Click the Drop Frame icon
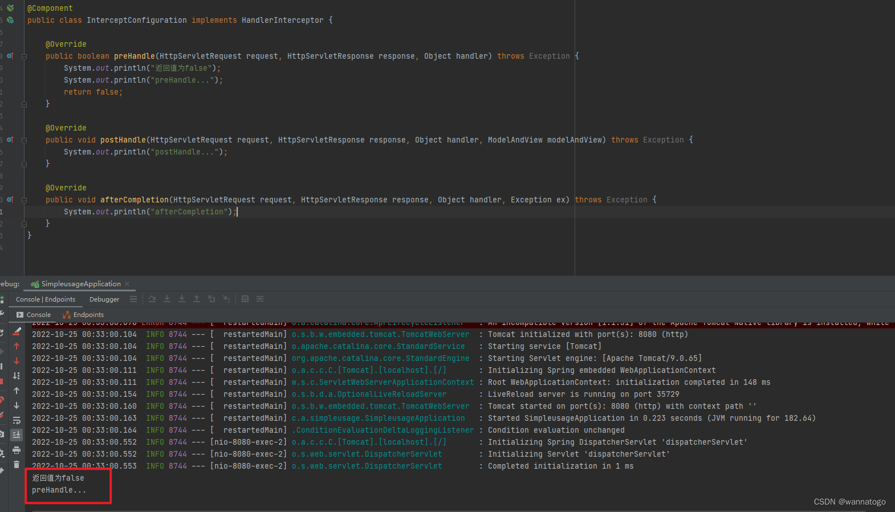This screenshot has width=895, height=512. pos(211,299)
